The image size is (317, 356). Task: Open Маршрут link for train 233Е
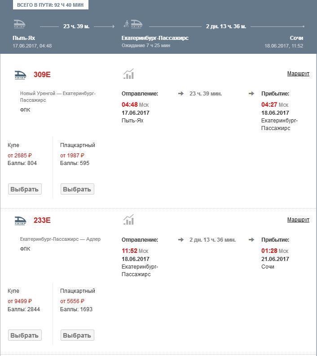(x=298, y=220)
